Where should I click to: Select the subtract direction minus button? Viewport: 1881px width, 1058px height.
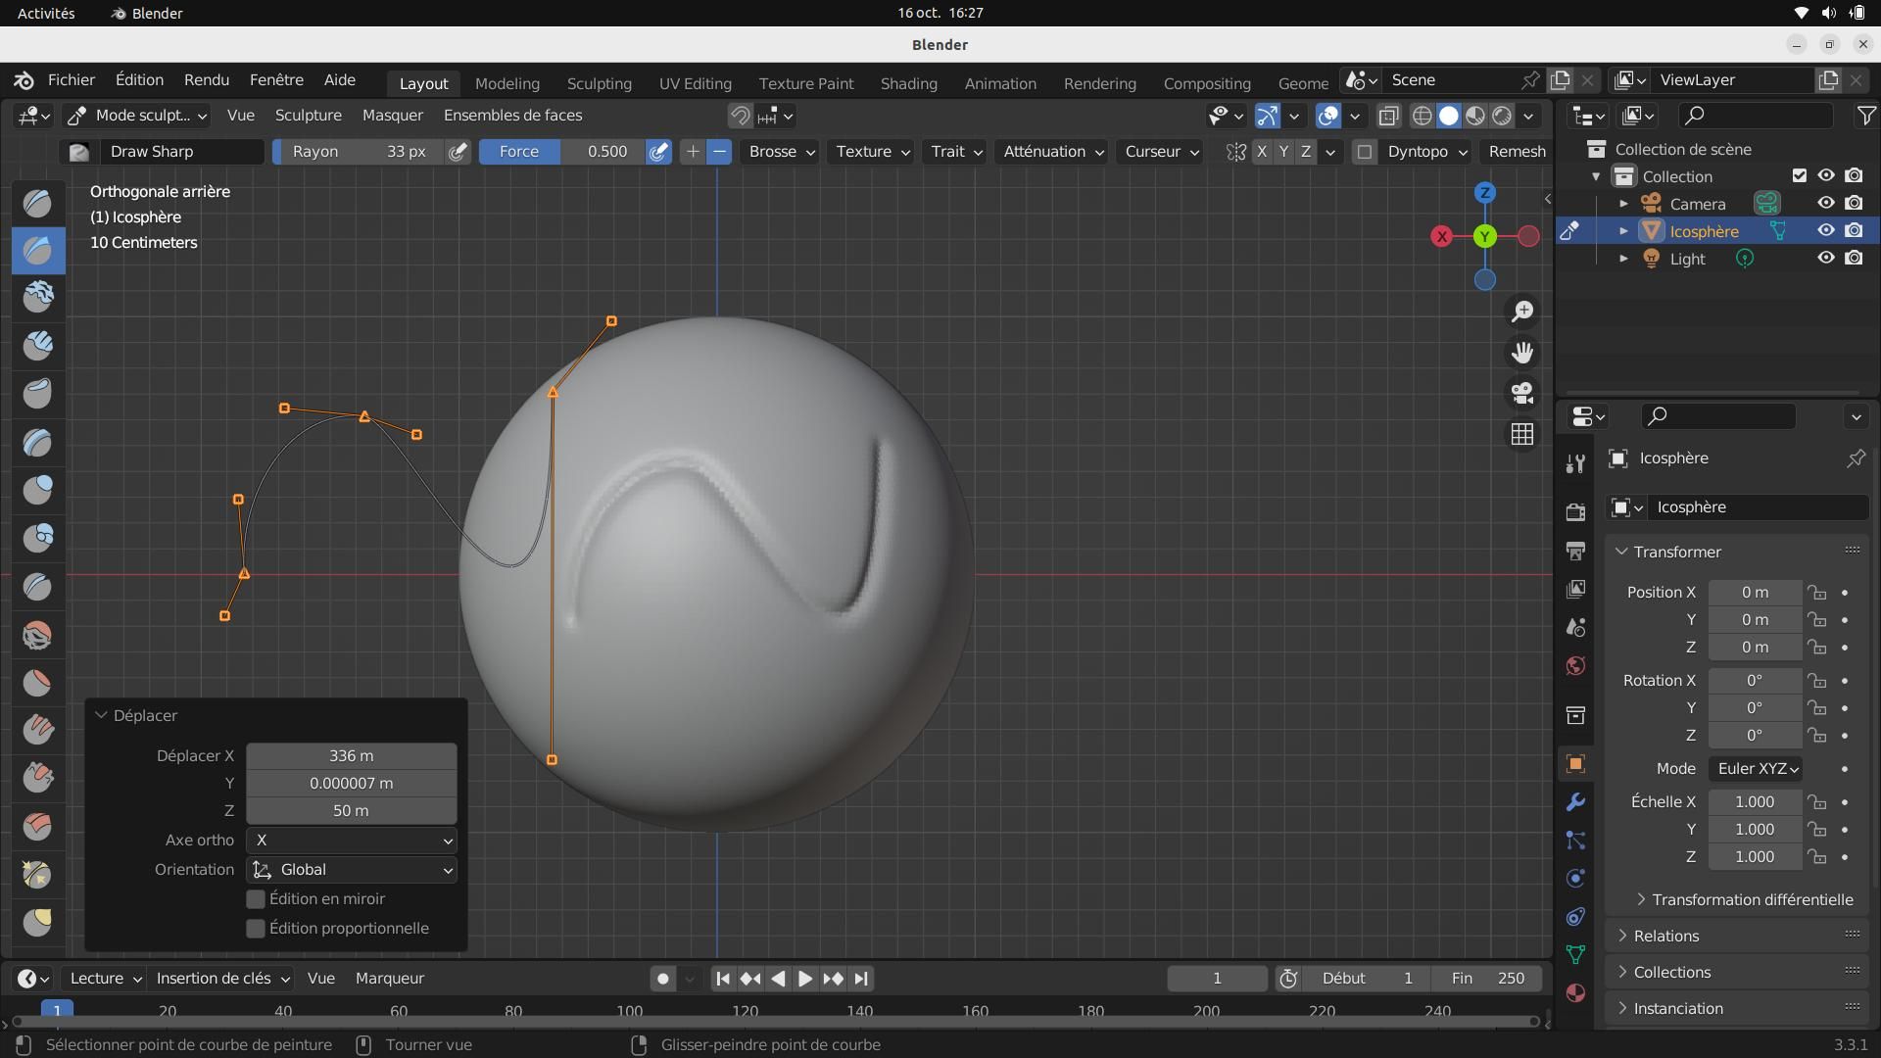tap(719, 152)
